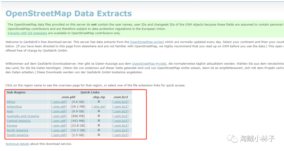284x151 pixels.
Task: Open the North America region link
Action: (x=17, y=130)
